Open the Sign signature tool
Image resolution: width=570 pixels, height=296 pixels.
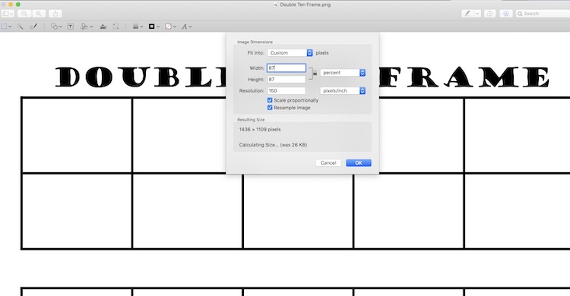[87, 27]
